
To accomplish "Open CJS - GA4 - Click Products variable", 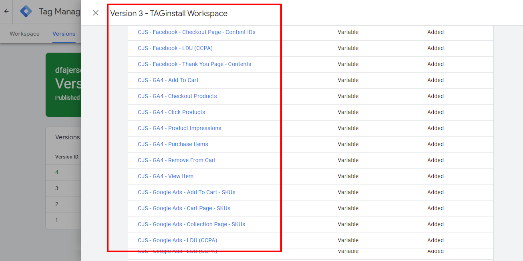I will point(171,112).
